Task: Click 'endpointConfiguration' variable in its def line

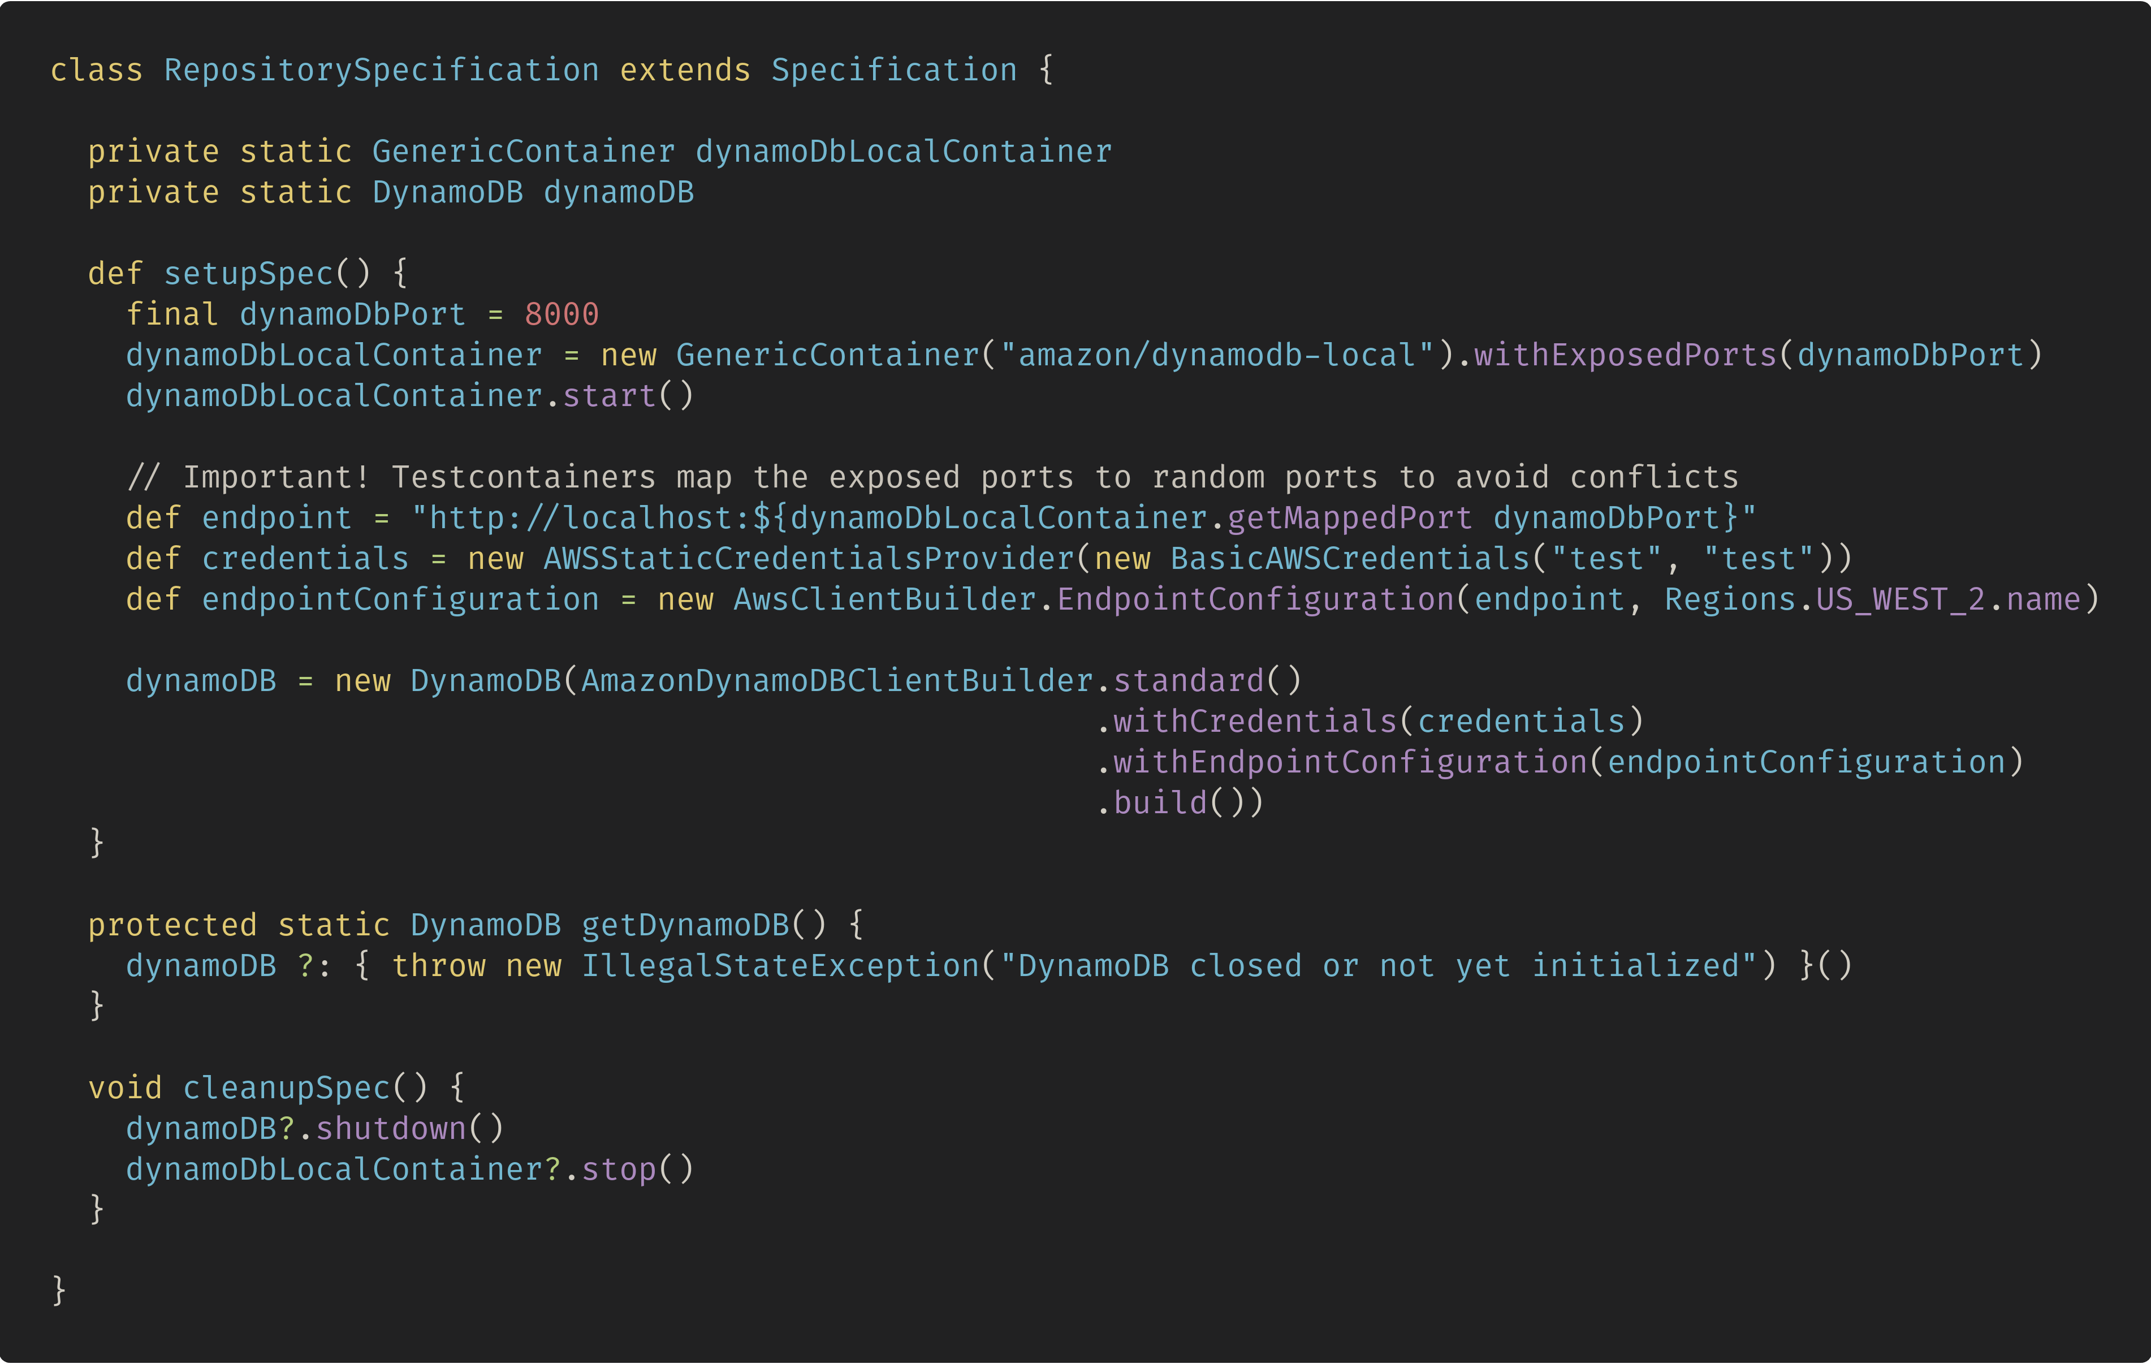Action: coord(400,600)
